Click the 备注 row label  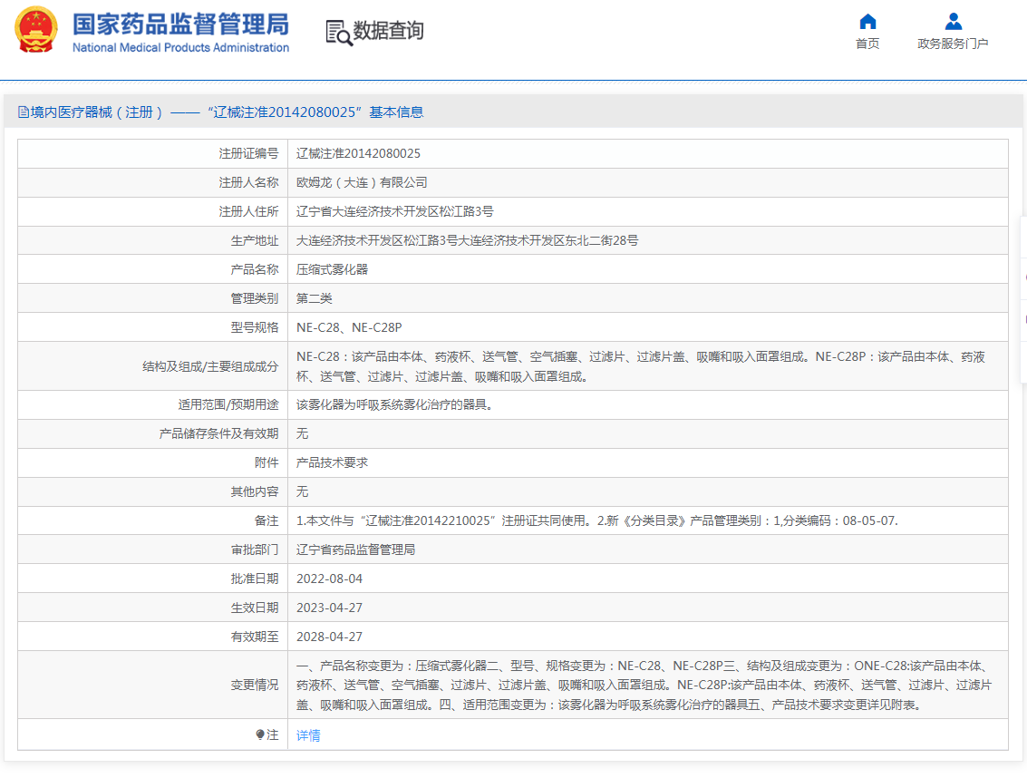[266, 520]
